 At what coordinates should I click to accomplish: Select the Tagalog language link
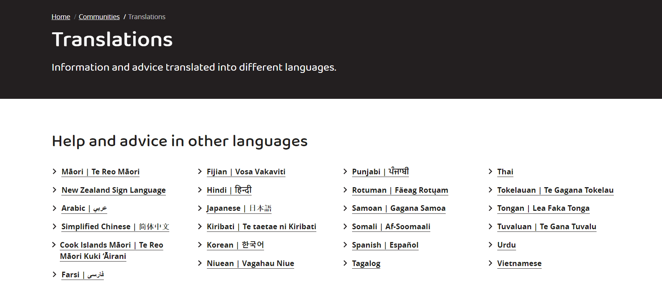click(x=366, y=263)
